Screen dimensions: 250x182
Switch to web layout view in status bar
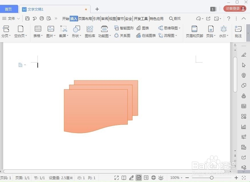[153, 178]
